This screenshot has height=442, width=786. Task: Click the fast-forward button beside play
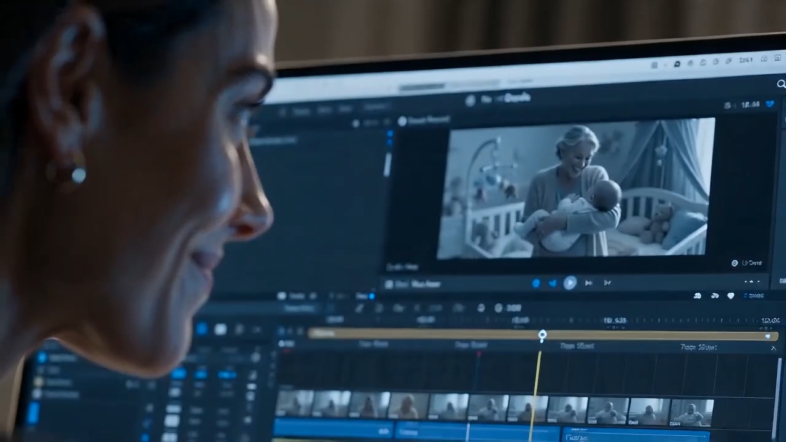point(588,283)
